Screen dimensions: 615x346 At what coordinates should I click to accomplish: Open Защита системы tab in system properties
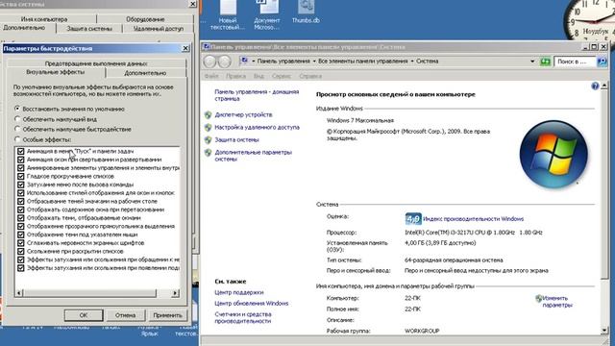coord(89,29)
